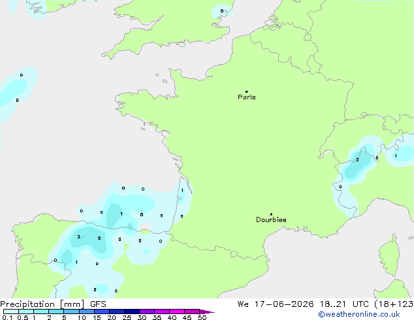Click the Dourbies city label
414x320 pixels.
271,219
